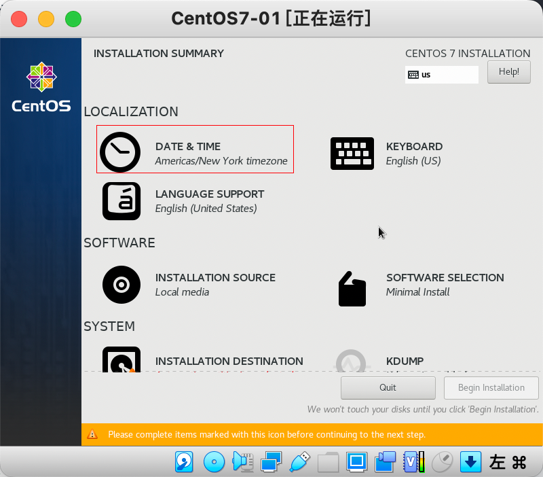Click 'English (United States)' language text
The image size is (543, 477).
click(206, 209)
